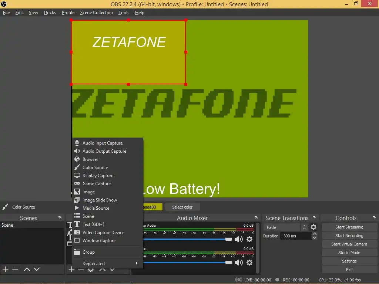379x284 pixels.
Task: Click the REC: 00:00:00 status text
Action: pyautogui.click(x=296, y=280)
